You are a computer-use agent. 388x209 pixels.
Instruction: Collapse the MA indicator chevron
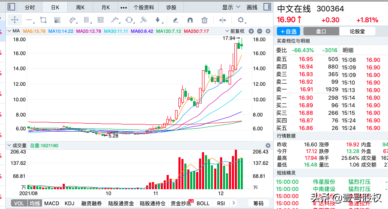9,31
